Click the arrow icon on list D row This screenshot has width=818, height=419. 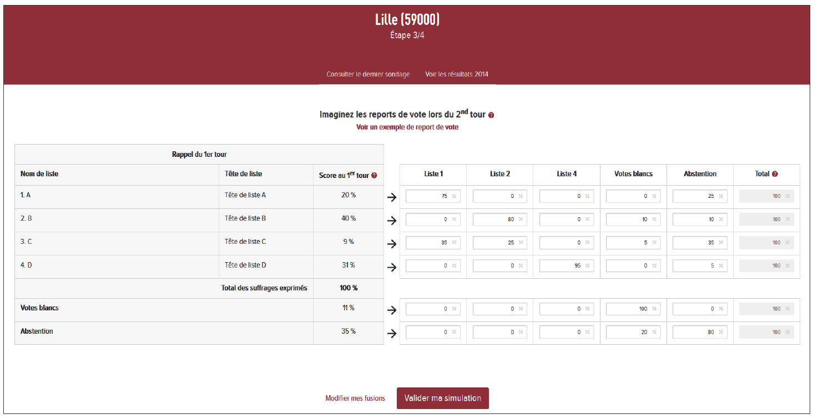click(392, 267)
